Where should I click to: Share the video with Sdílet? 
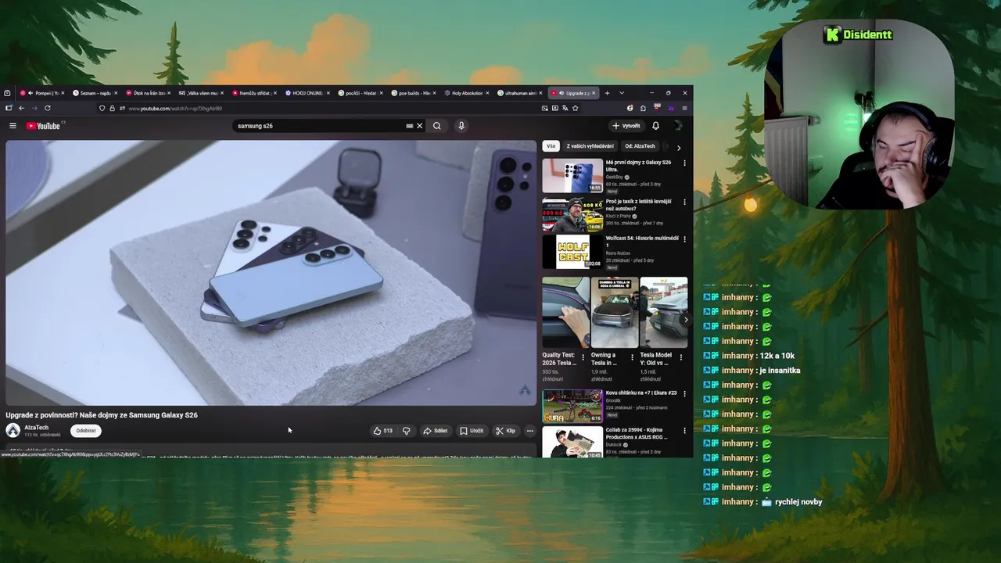tap(436, 431)
